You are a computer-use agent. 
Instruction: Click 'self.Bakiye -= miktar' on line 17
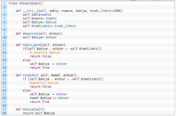pyautogui.click(x=48, y=64)
